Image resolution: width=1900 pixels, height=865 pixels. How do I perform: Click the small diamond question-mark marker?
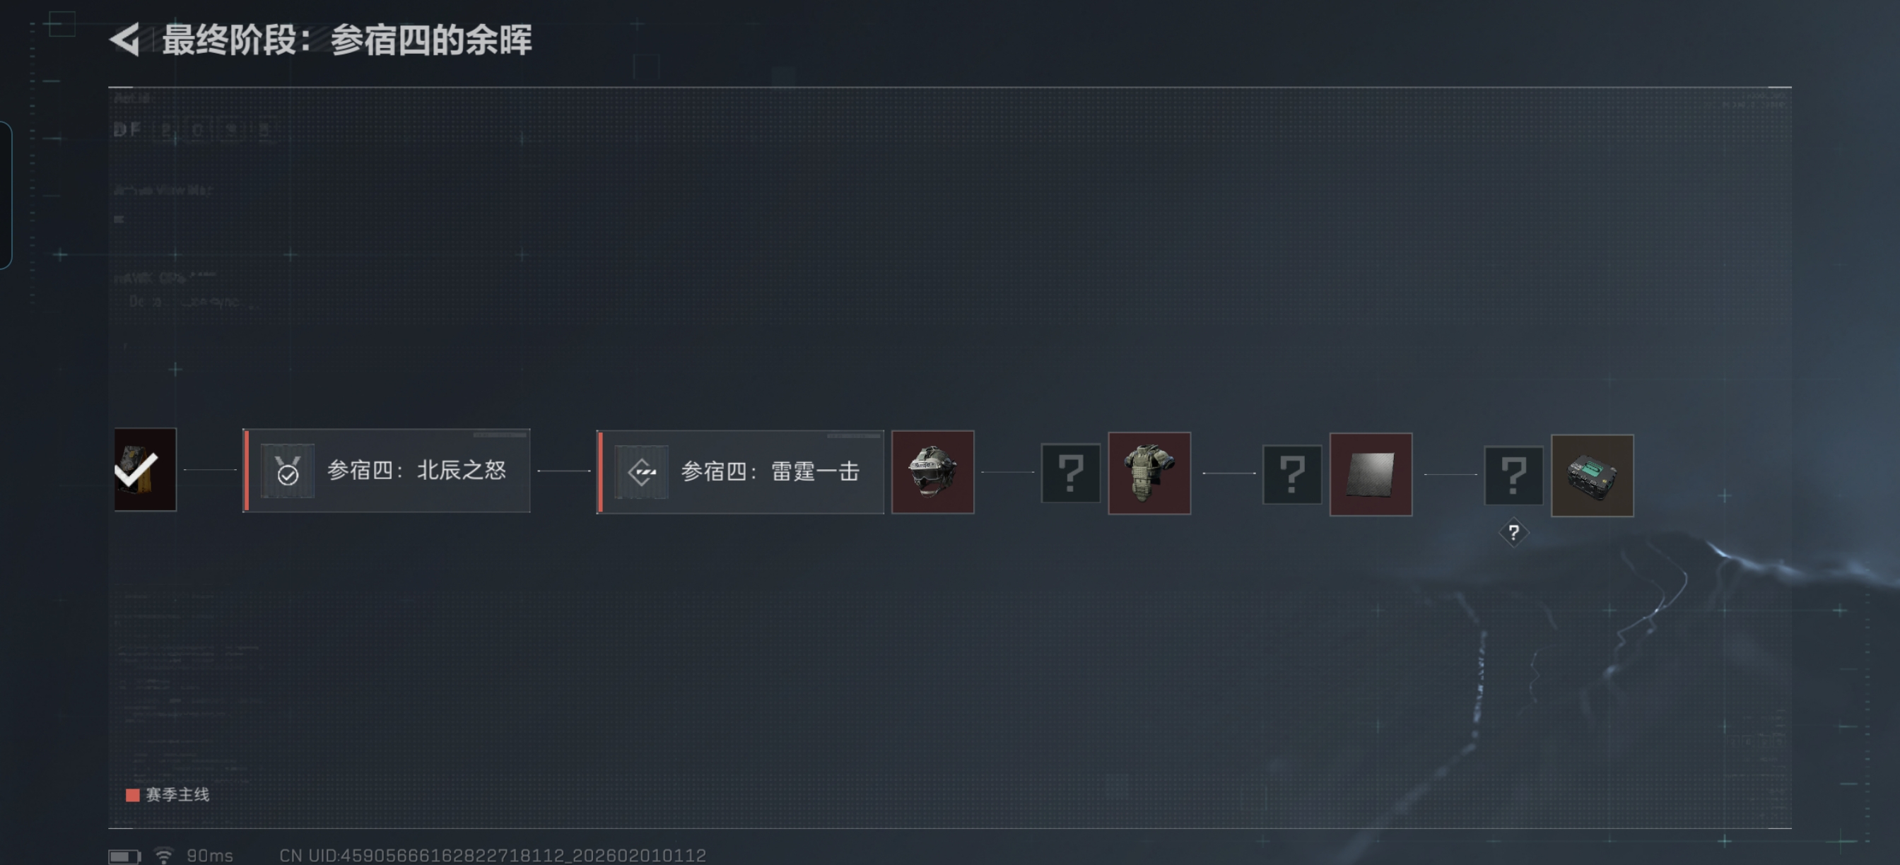coord(1513,532)
